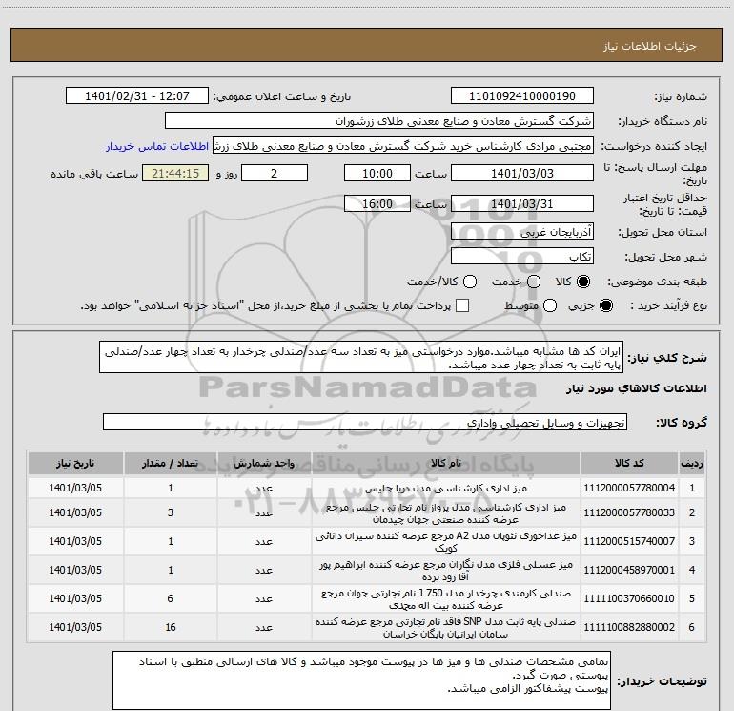Click item name میز غذاخوری نئوپان مدل A2
The width and height of the screenshot is (734, 711).
pos(446,542)
